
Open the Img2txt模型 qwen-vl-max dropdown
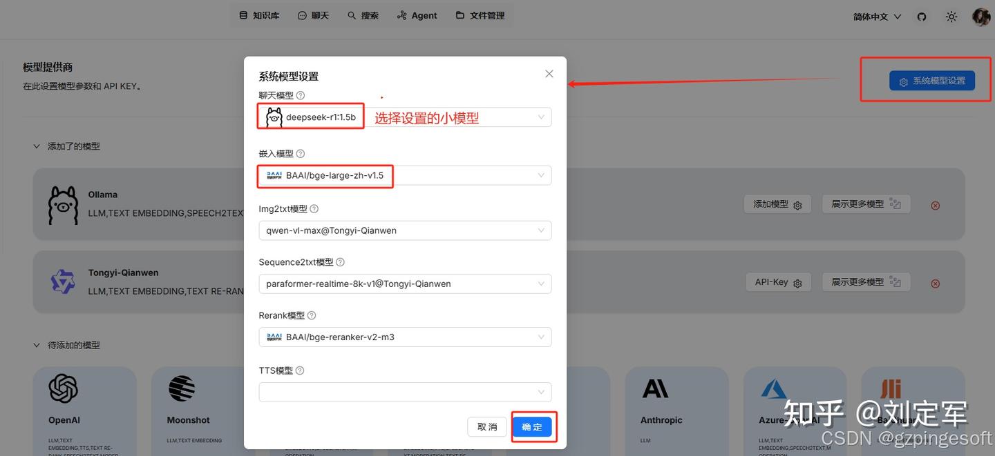point(405,230)
